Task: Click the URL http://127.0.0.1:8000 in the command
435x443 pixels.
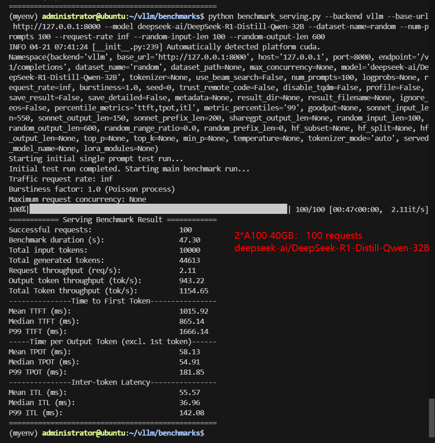Action: point(56,26)
